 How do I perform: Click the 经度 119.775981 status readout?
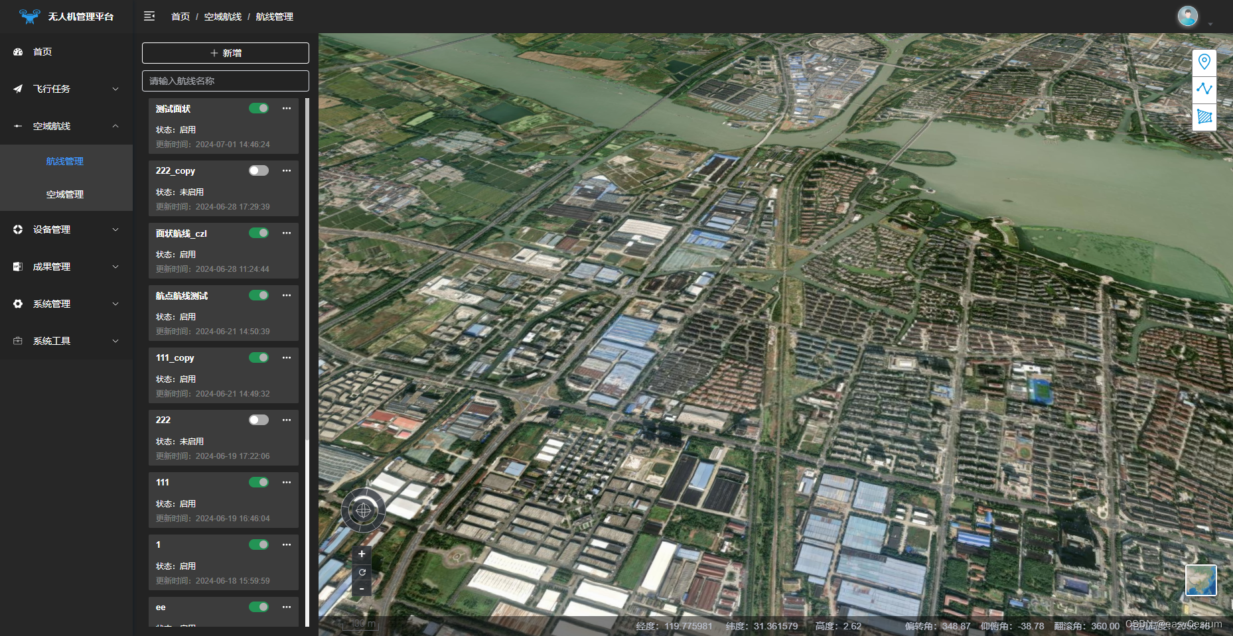coord(674,626)
